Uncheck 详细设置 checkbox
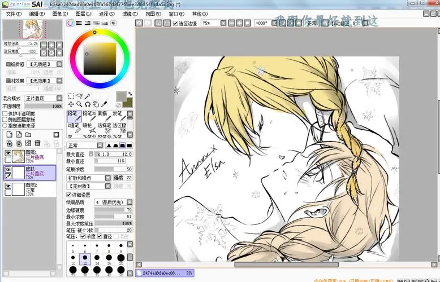This screenshot has width=440, height=282. [x=69, y=195]
